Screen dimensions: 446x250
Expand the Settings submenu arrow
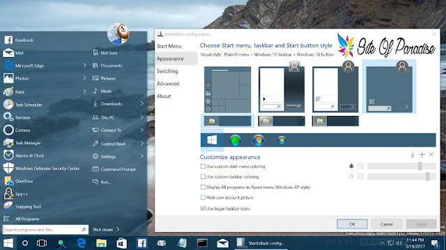tap(141, 156)
